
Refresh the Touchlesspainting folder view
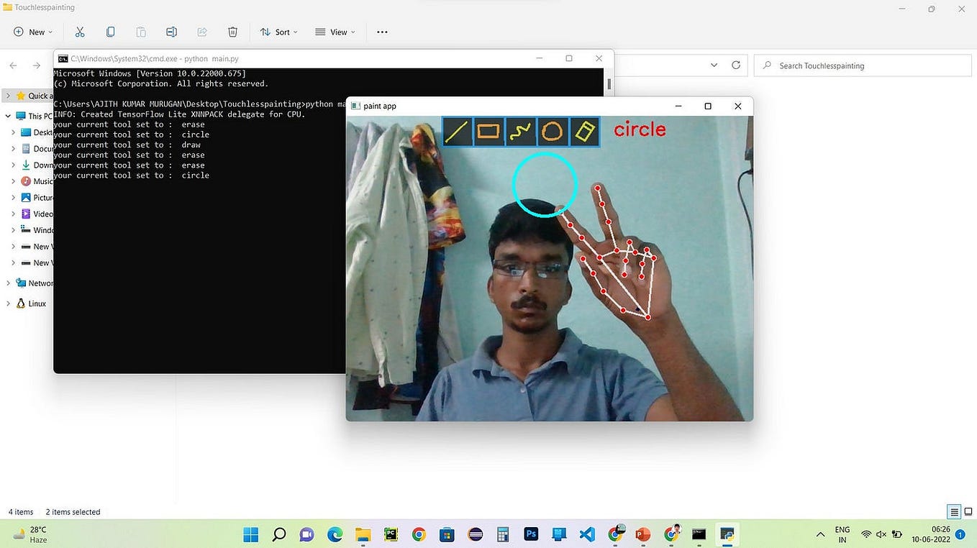(x=735, y=65)
